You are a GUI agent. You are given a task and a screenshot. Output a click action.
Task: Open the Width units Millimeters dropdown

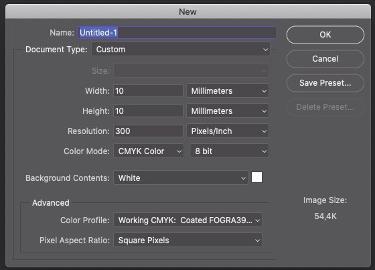(x=228, y=91)
